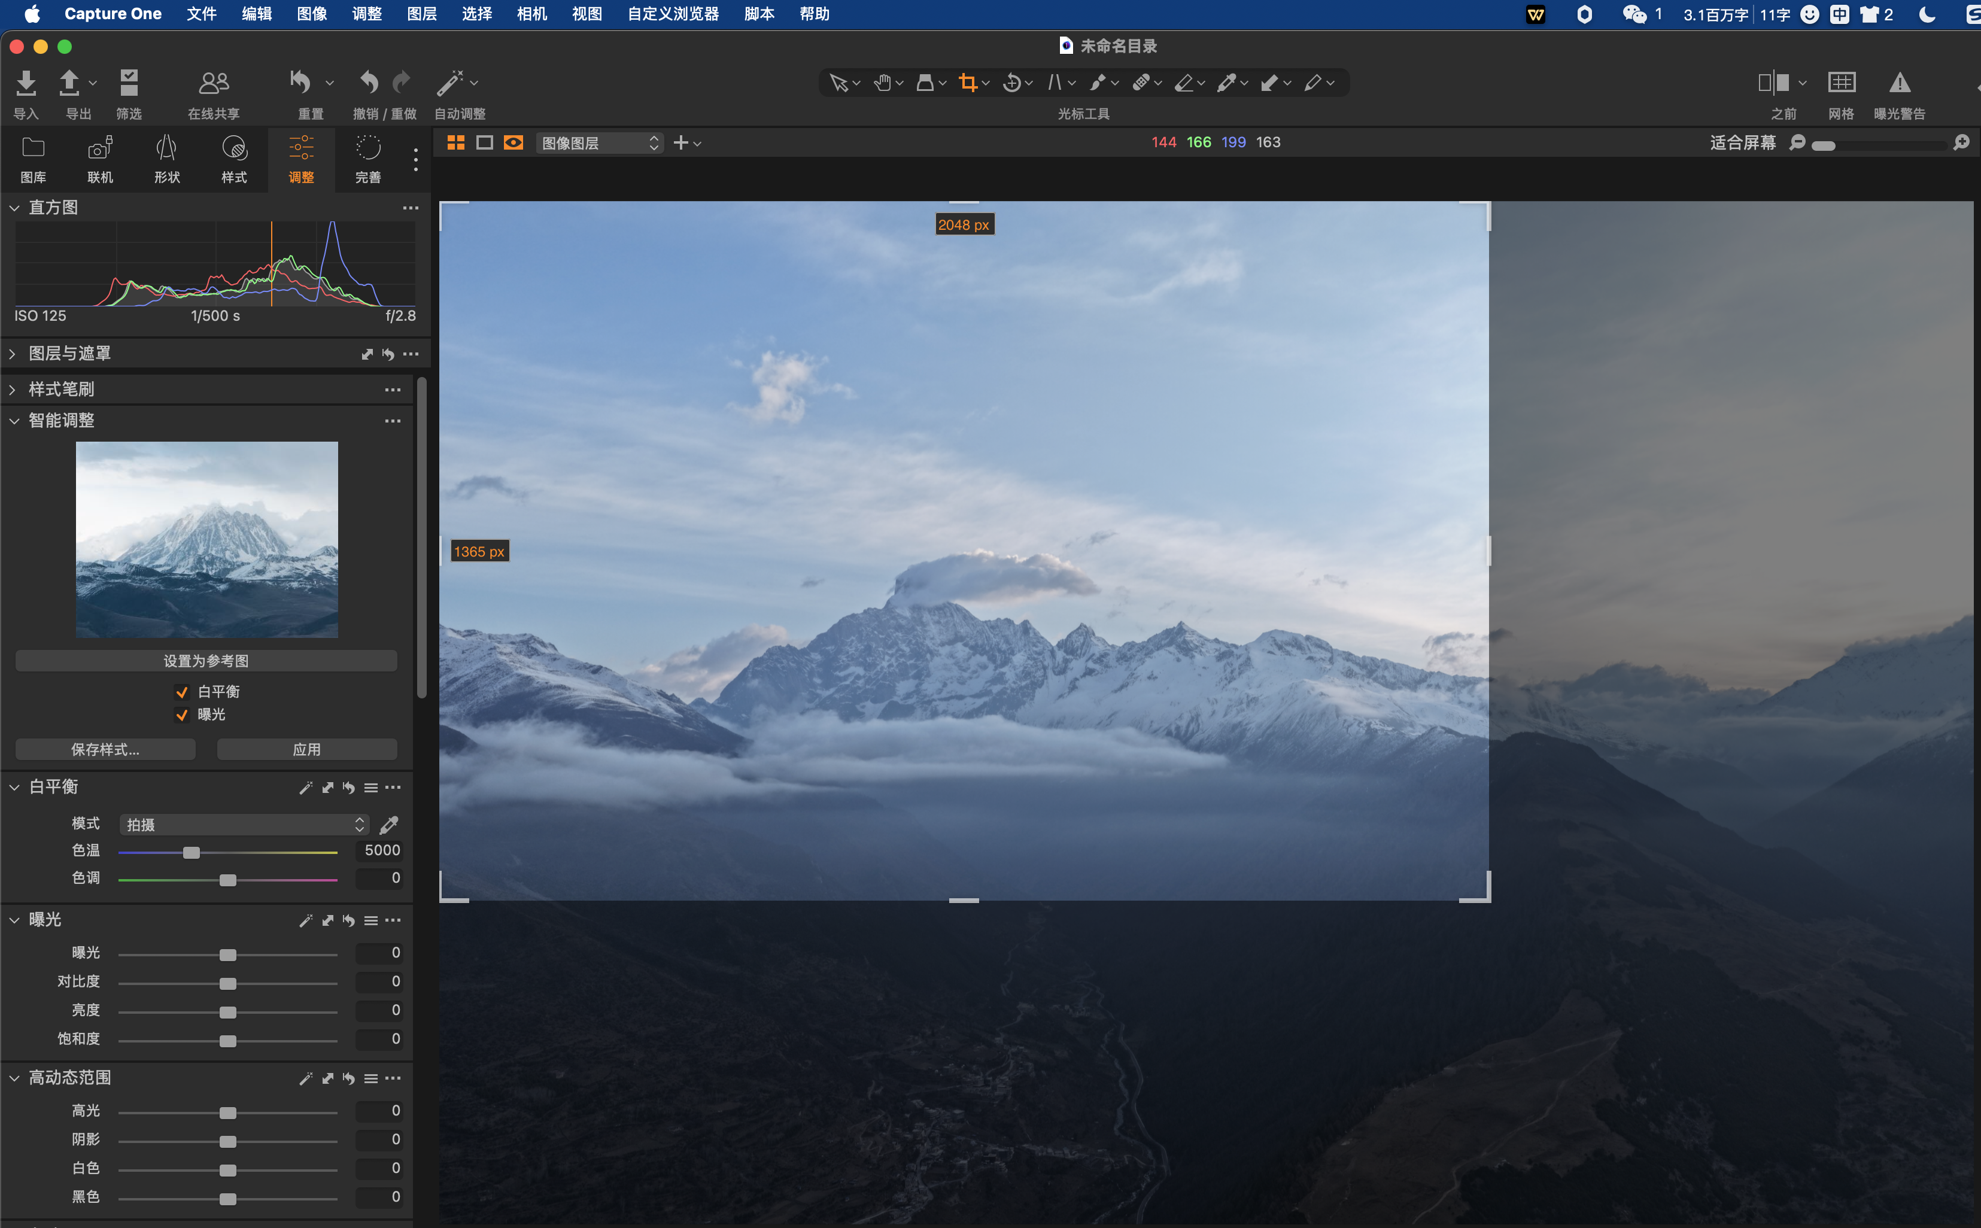Expand the 样式笔刷 panel
Image resolution: width=1981 pixels, height=1228 pixels.
pyautogui.click(x=13, y=390)
